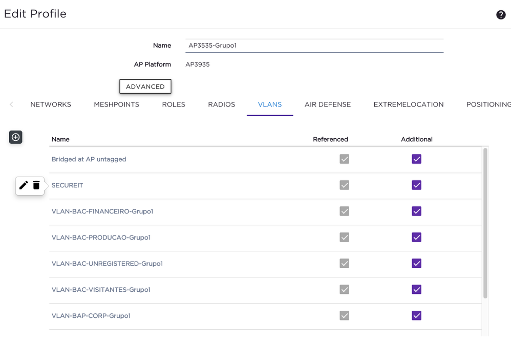Switch to the NETWORKS tab
Viewport: 511px width, 344px height.
tap(51, 104)
